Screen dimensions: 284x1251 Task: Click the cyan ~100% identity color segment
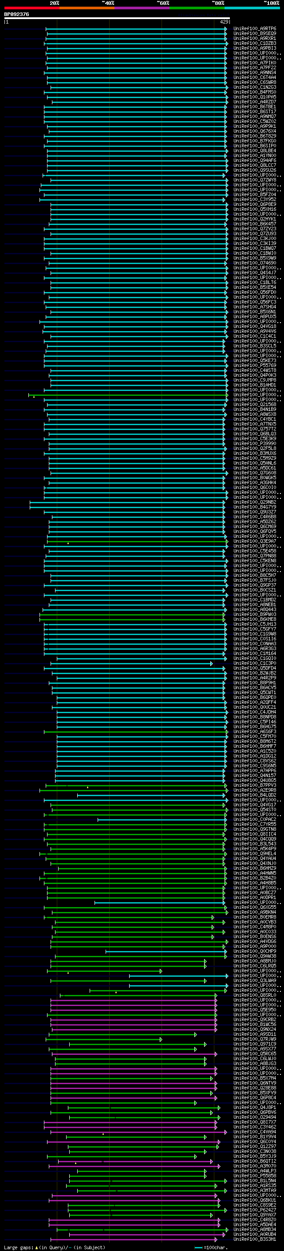pos(252,8)
